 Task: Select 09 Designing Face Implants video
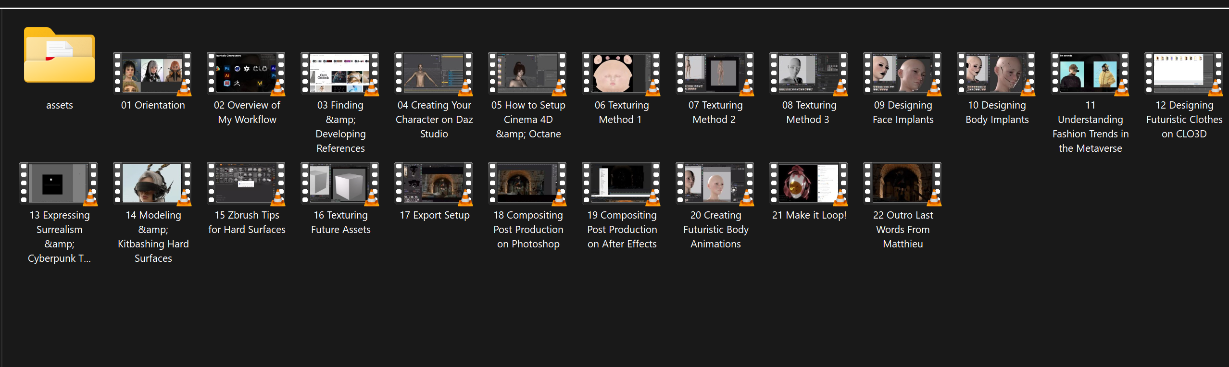click(x=903, y=73)
